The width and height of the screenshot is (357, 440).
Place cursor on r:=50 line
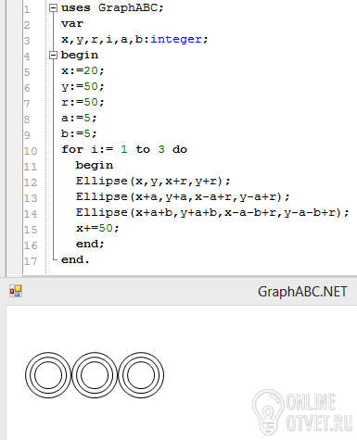[x=83, y=102]
